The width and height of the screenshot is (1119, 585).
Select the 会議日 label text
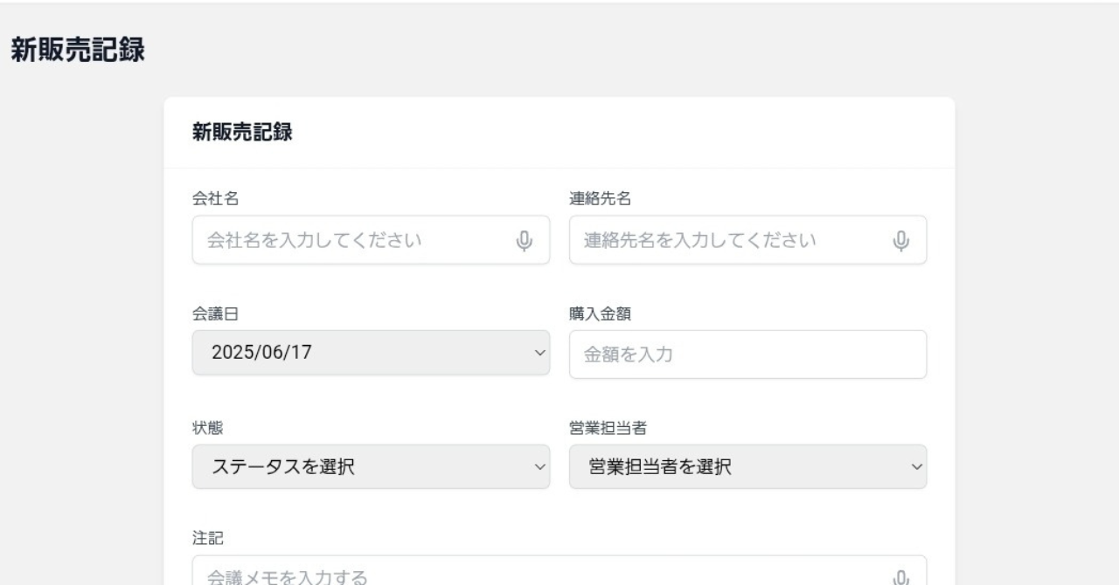(x=215, y=313)
